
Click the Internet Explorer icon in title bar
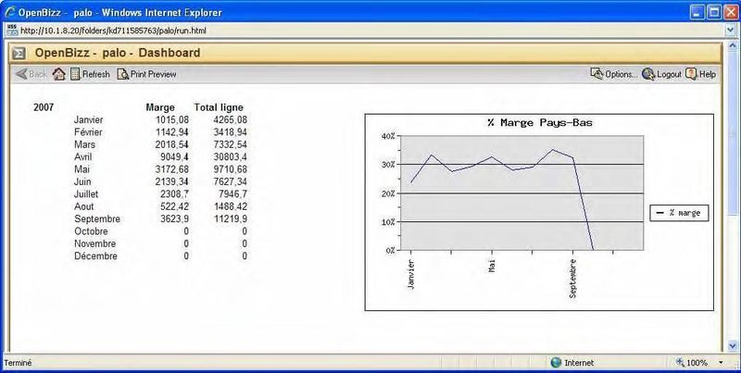click(9, 13)
